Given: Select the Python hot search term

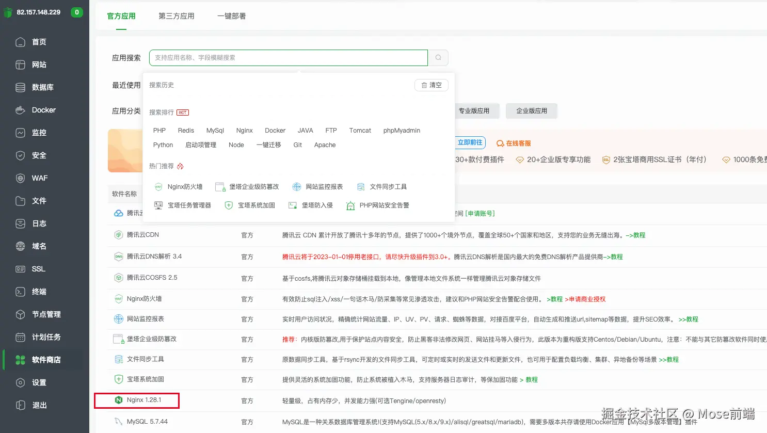Looking at the screenshot, I should (x=163, y=145).
